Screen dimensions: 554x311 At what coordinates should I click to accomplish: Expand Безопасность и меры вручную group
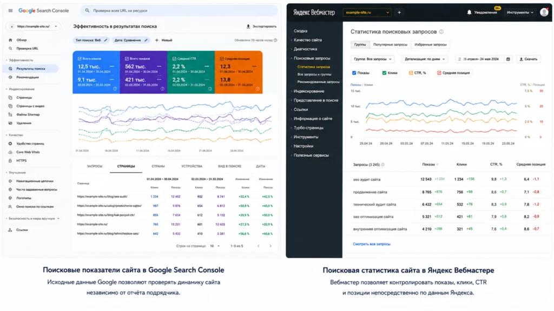pyautogui.click(x=32, y=219)
